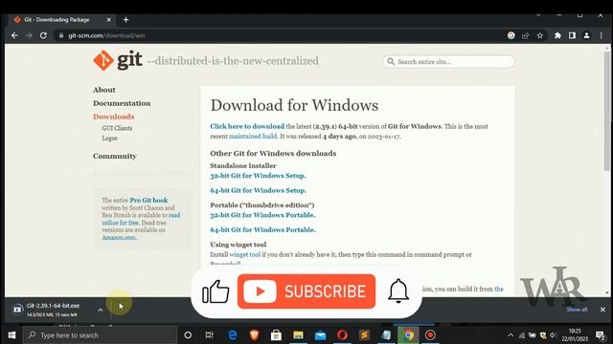613x344 pixels.
Task: Click the 'Type here to search' taskbar box
Action: [x=100, y=335]
